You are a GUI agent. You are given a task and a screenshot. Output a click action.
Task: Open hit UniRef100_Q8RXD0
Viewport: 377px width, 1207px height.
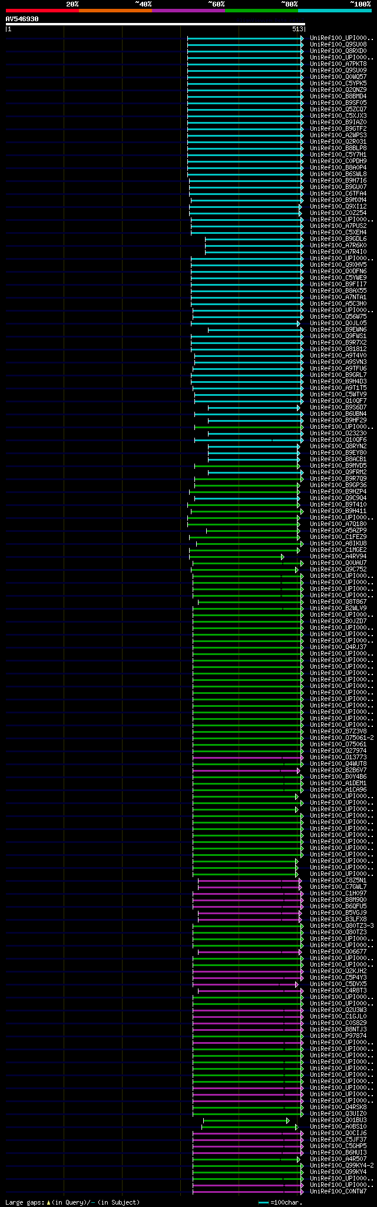tap(338, 51)
